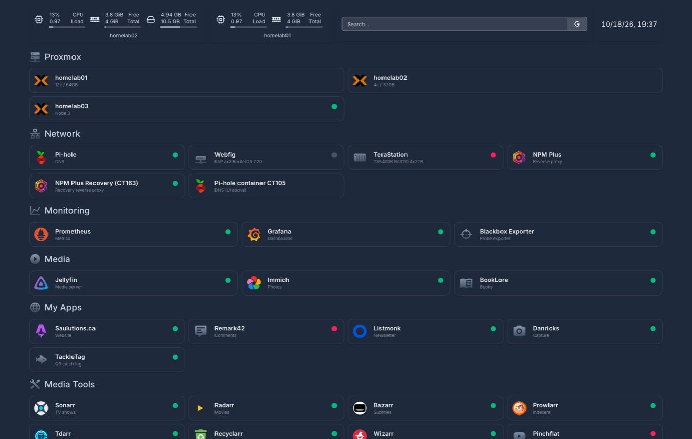The width and height of the screenshot is (692, 439).
Task: Click the Listmonk blue ring icon
Action: [x=360, y=332]
